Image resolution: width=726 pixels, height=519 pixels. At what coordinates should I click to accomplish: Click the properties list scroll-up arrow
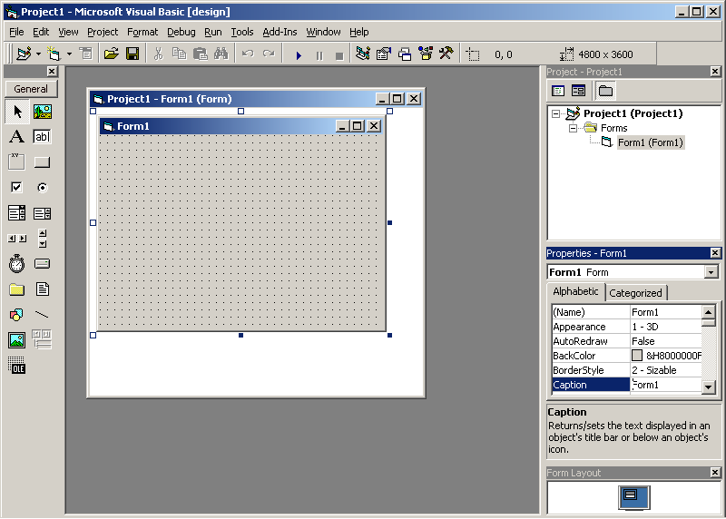(709, 312)
